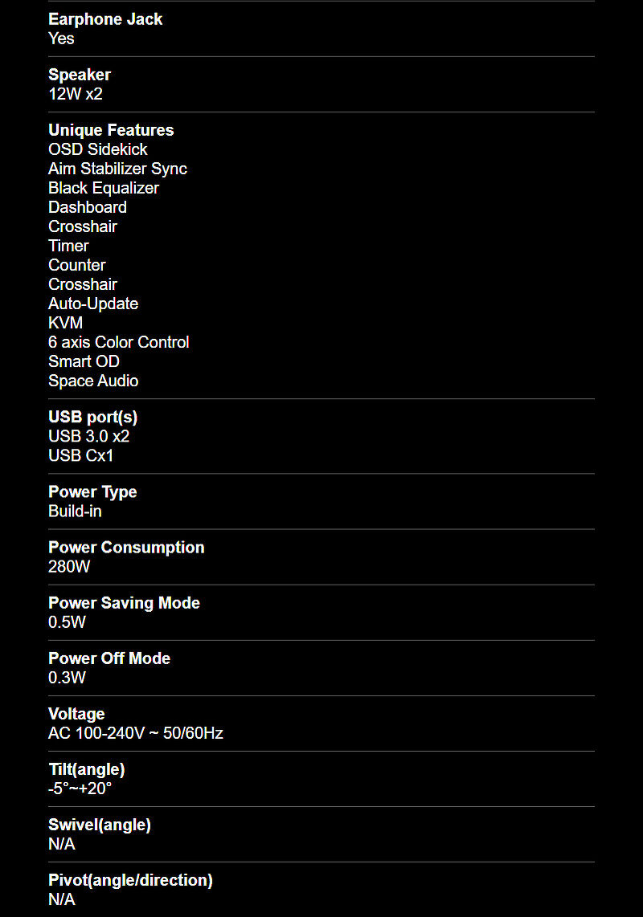Click the Power Consumption heading
643x917 pixels.
[x=126, y=548]
